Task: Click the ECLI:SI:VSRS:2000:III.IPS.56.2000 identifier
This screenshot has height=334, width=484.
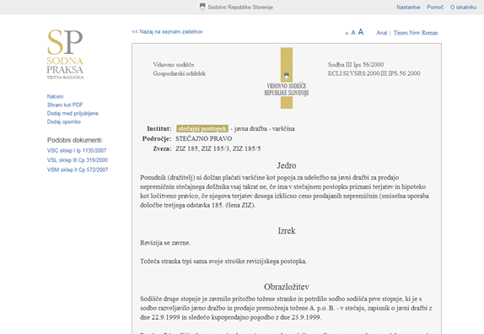Action: (x=374, y=73)
